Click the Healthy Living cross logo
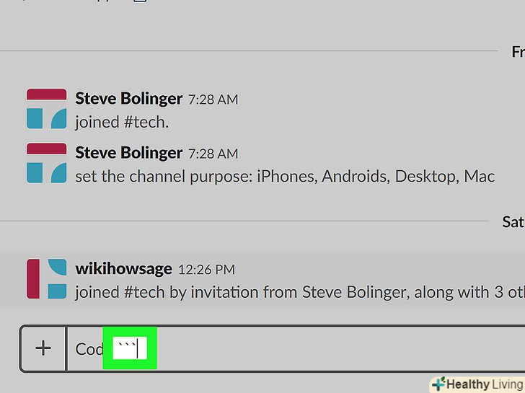Image resolution: width=525 pixels, height=393 pixels. pos(438,384)
